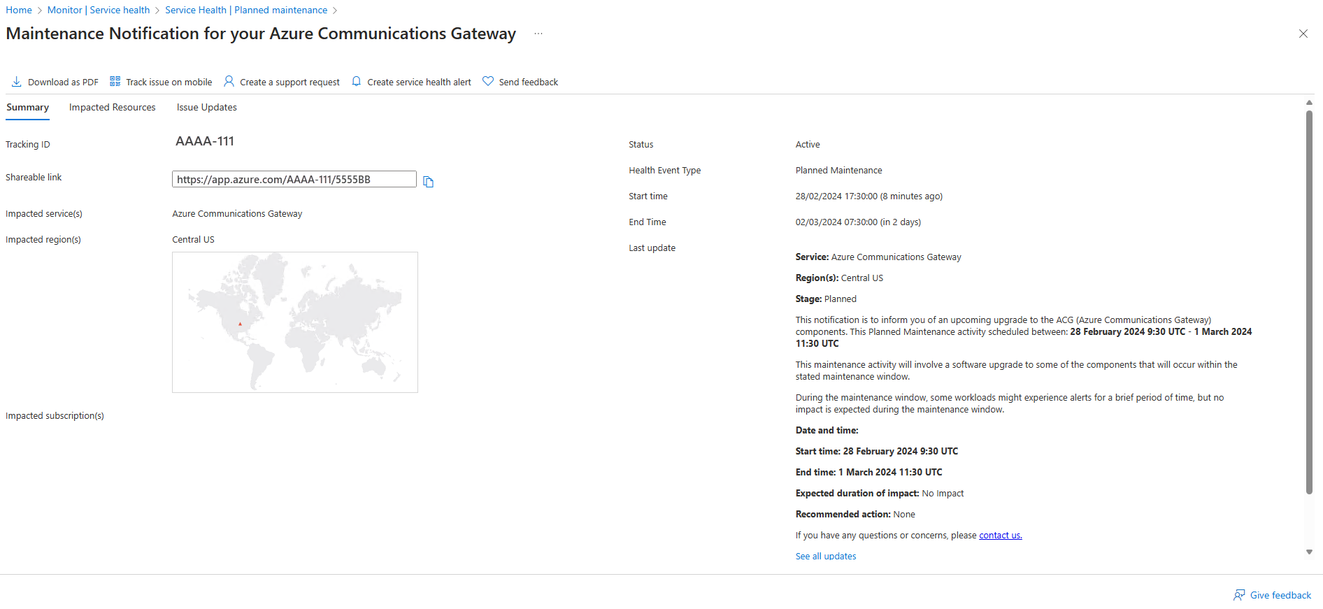This screenshot has width=1323, height=609.
Task: Click the Impacted subscription(s) label
Action: pos(55,416)
